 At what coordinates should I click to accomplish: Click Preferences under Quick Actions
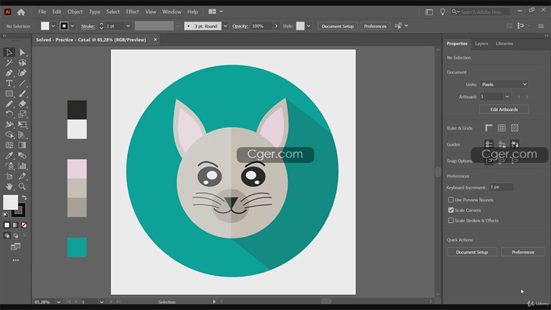523,252
